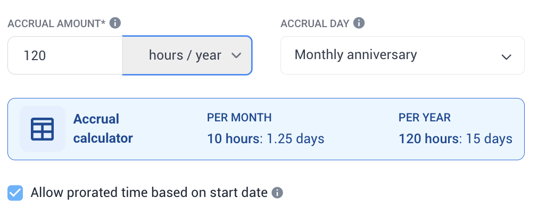546x214 pixels.
Task: Click the ACCRUAL AMOUNT field label
Action: tap(56, 23)
